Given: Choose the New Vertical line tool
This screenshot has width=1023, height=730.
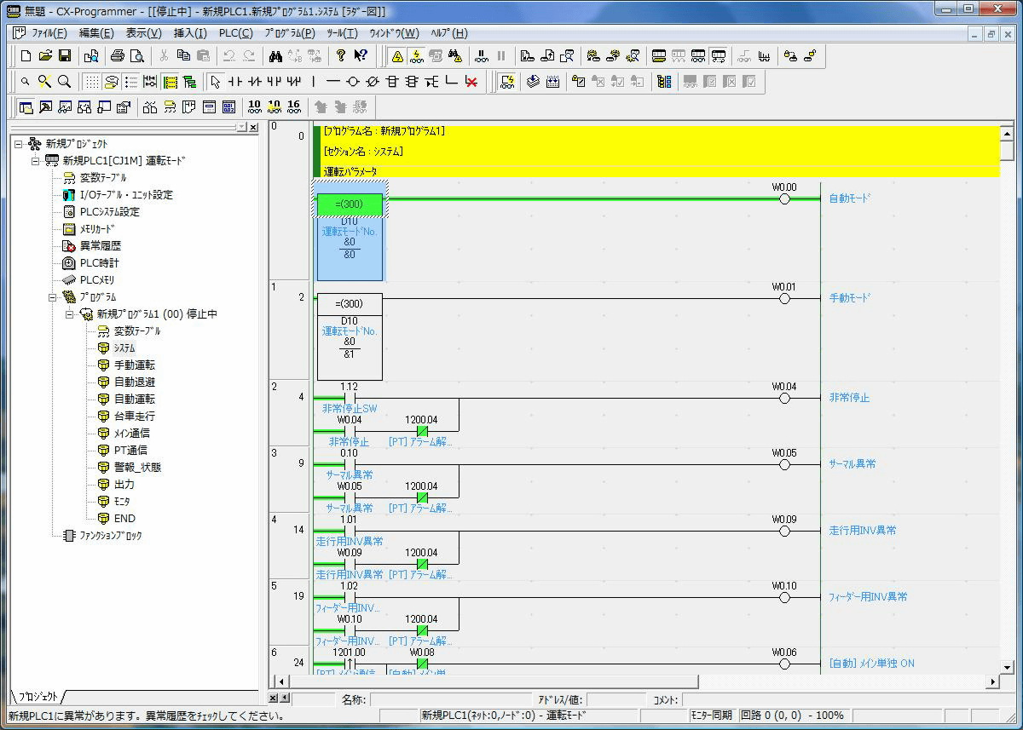Looking at the screenshot, I should tap(314, 82).
